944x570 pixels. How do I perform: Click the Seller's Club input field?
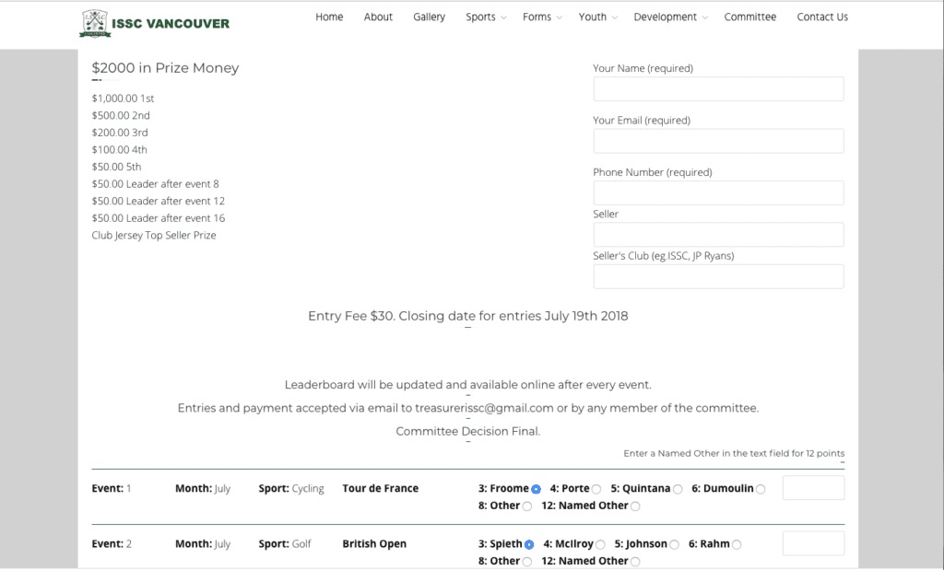pyautogui.click(x=718, y=276)
